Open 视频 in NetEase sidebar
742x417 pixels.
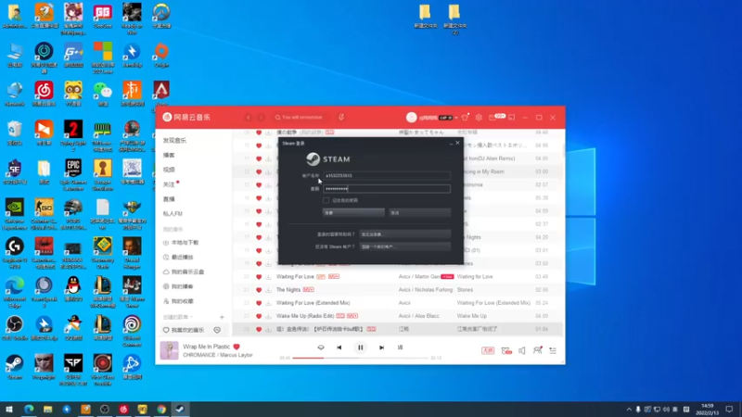169,170
